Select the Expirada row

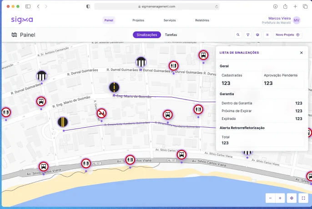[x=262, y=119]
